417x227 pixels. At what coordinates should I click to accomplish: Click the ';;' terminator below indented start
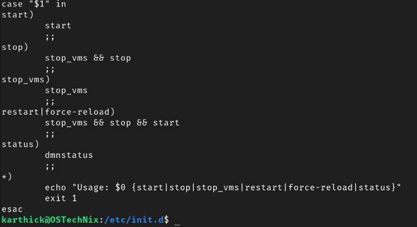tap(50, 37)
